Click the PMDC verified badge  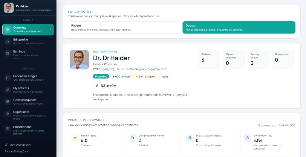click(x=121, y=76)
